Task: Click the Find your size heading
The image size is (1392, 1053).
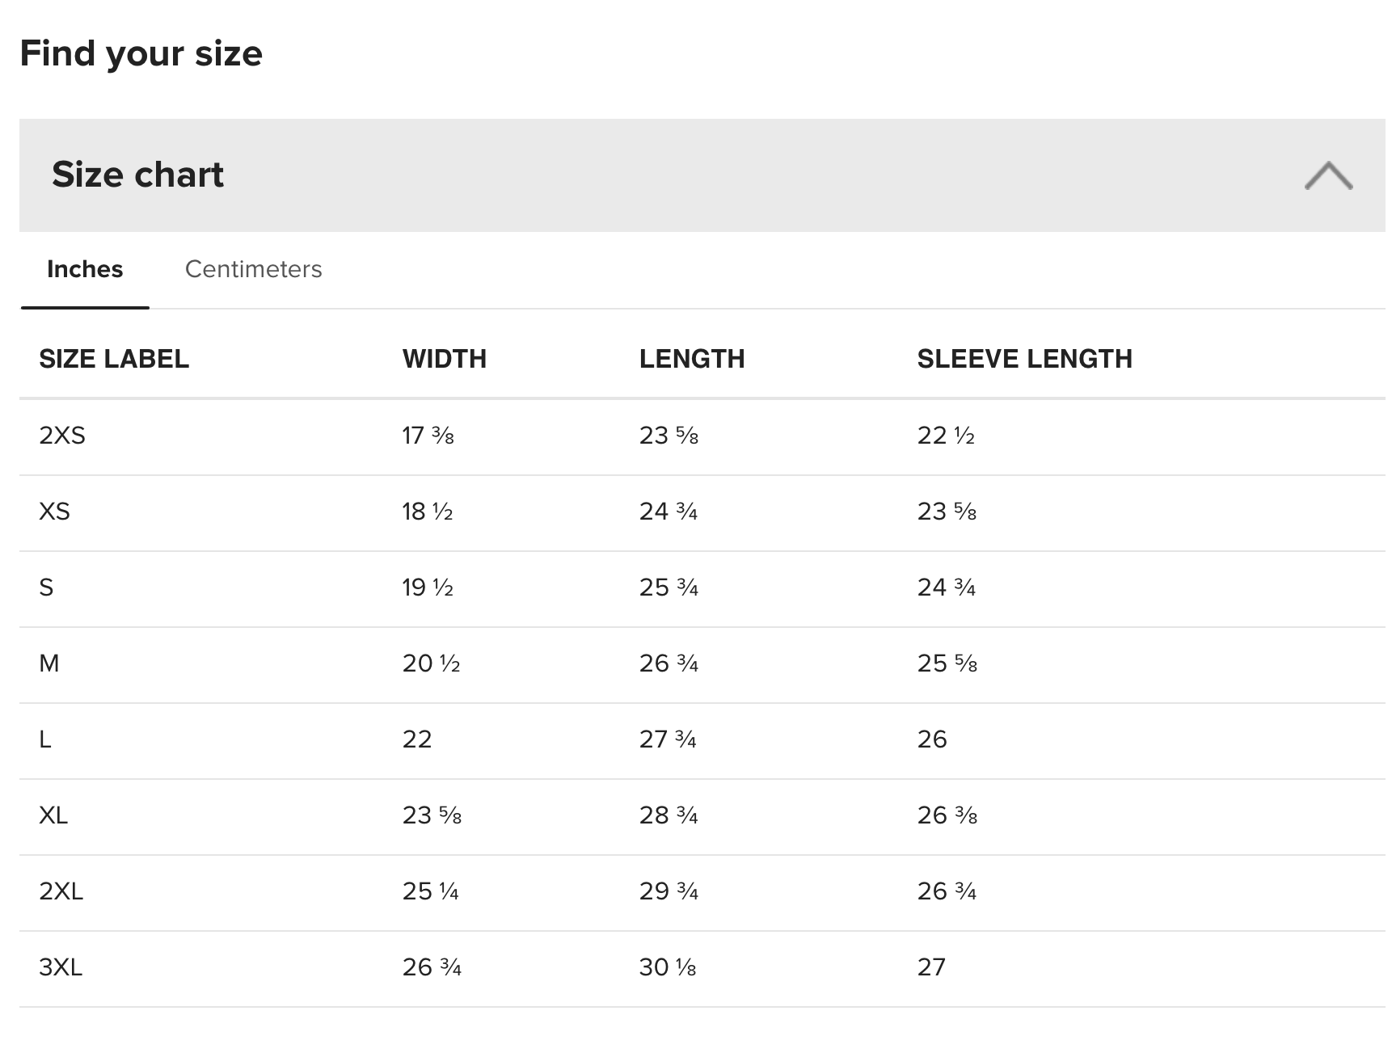Action: (141, 53)
